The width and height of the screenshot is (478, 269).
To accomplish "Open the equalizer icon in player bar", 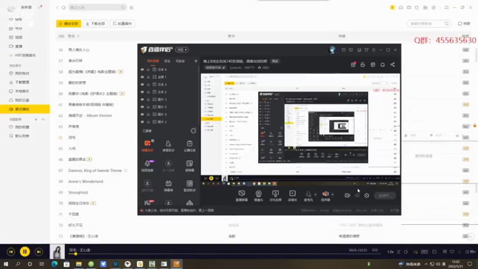I will (x=415, y=252).
